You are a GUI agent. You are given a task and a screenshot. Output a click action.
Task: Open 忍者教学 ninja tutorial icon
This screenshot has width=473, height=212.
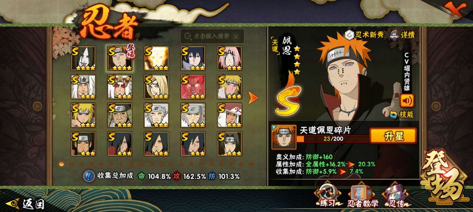363,196
